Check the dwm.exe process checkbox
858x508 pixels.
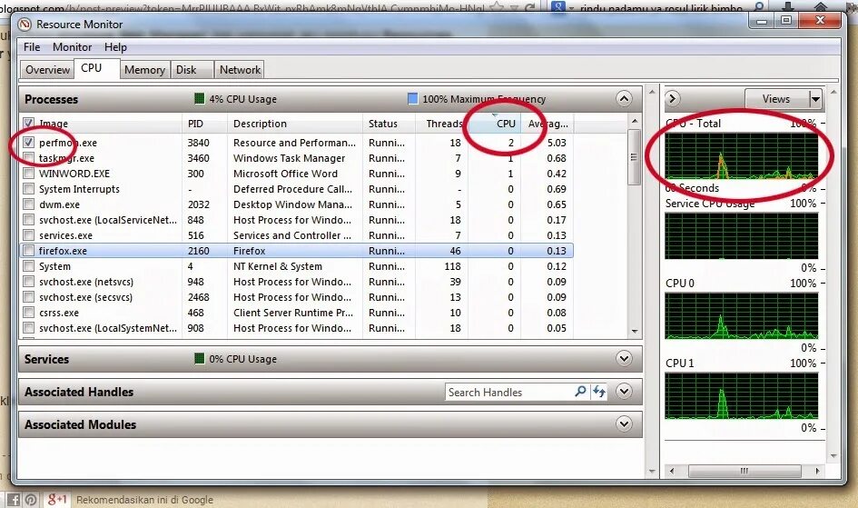28,204
